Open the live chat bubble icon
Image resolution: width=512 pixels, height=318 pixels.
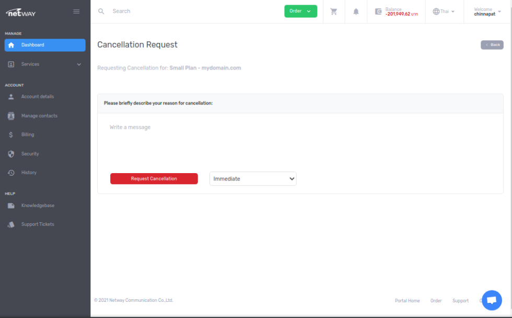click(491, 300)
